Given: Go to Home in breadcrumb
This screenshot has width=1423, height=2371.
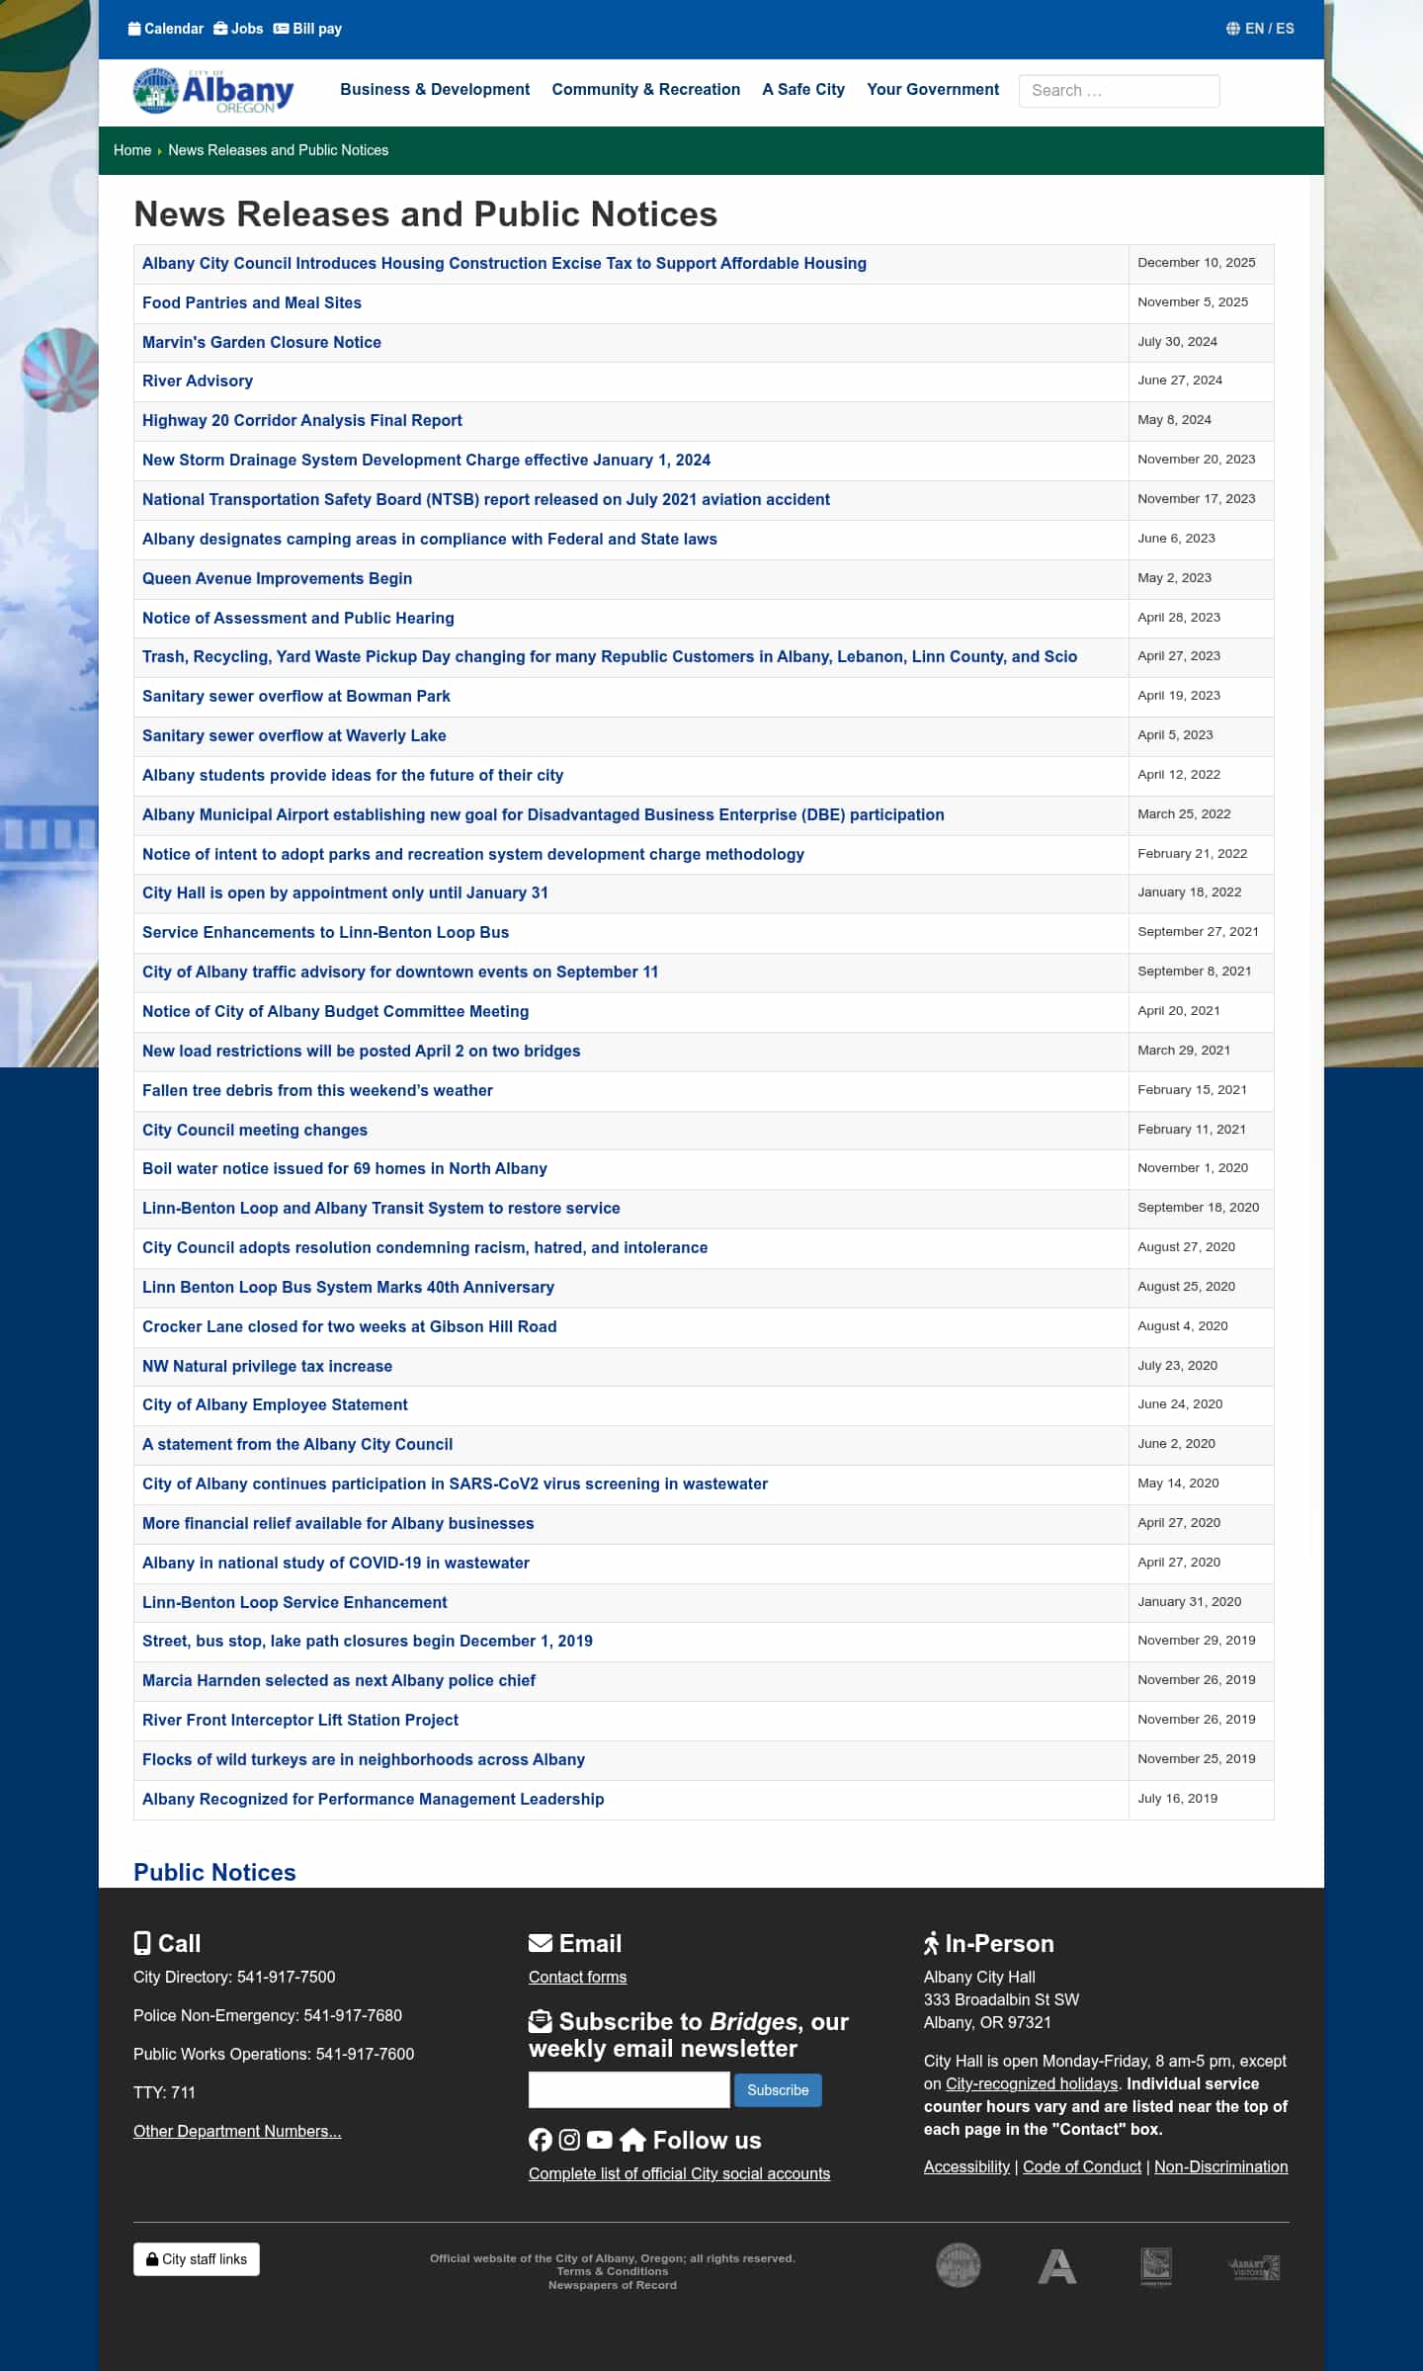Looking at the screenshot, I should pyautogui.click(x=132, y=150).
